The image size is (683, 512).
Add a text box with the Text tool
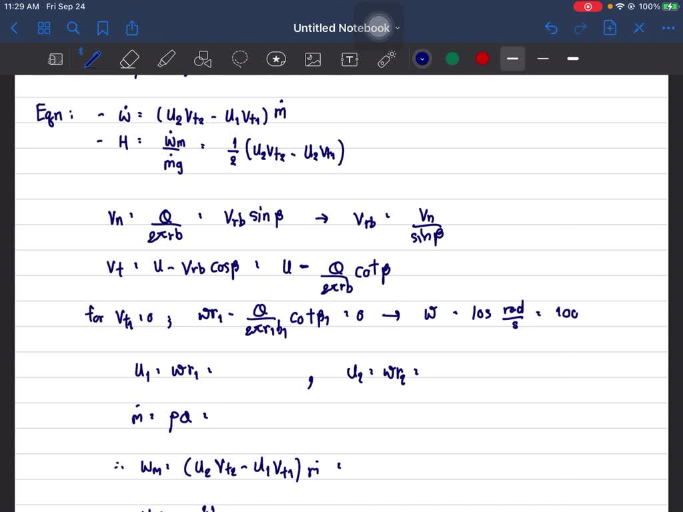coord(349,59)
